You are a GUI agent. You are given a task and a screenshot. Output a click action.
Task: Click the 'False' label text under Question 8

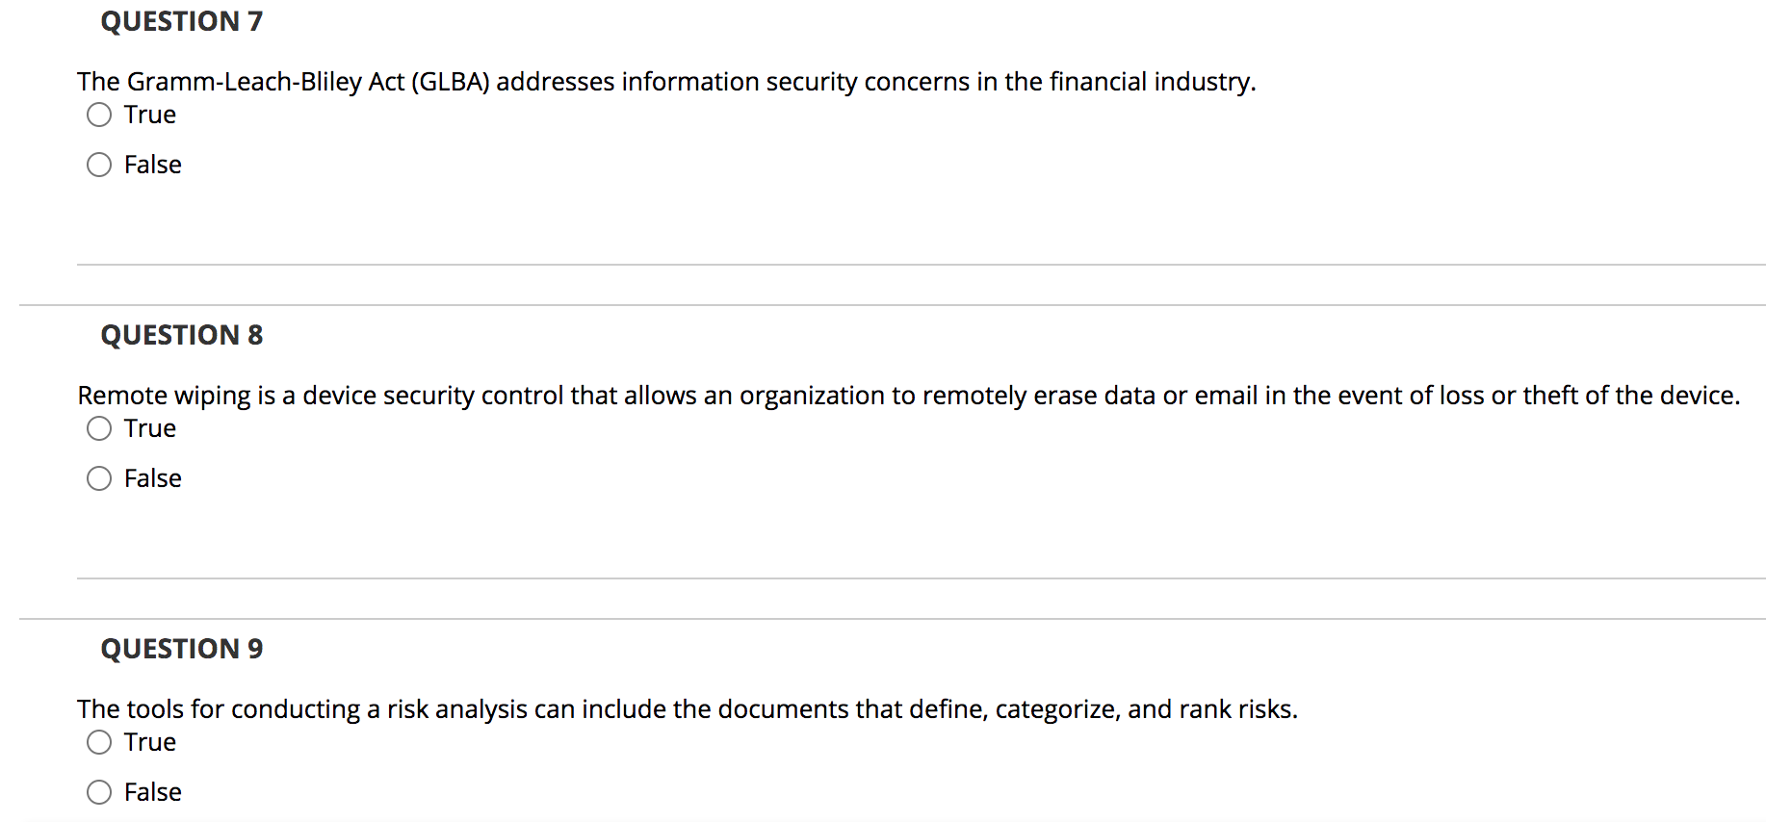click(x=153, y=479)
